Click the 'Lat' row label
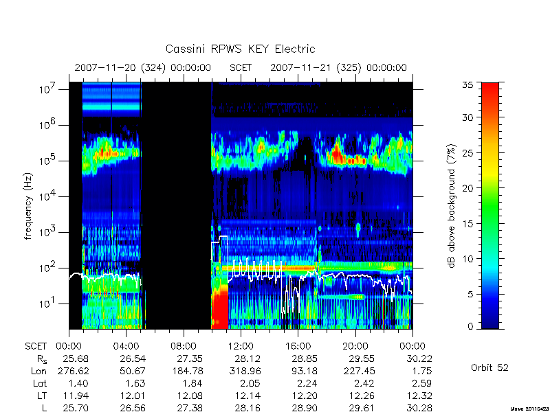 coord(40,383)
